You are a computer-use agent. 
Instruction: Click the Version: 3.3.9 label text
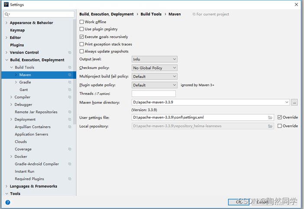144,110
